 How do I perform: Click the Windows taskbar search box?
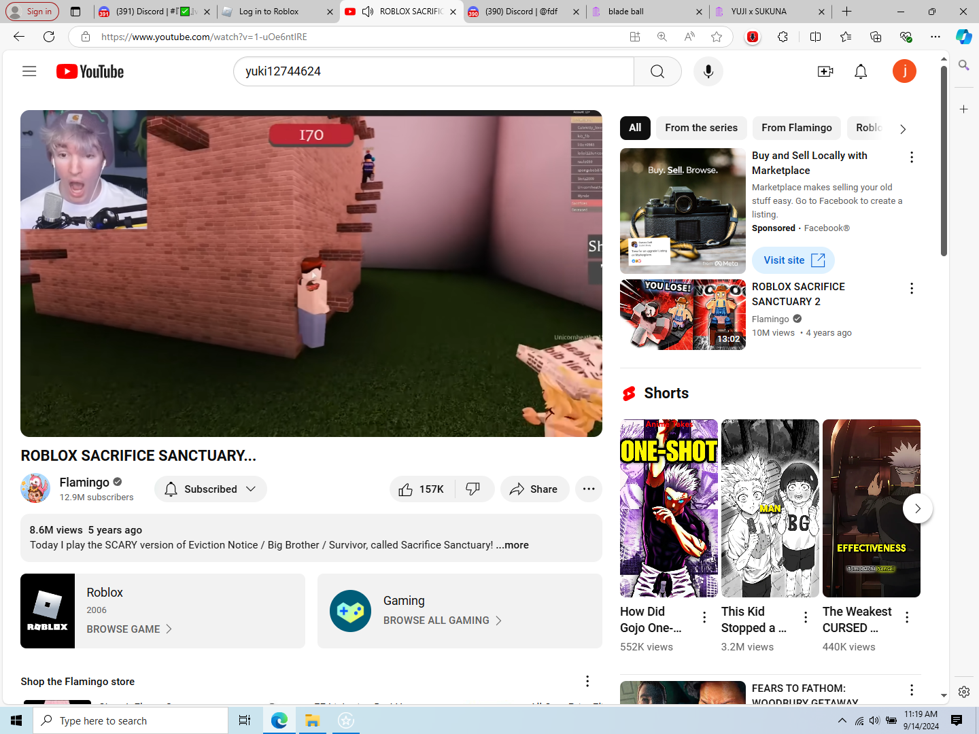click(131, 720)
